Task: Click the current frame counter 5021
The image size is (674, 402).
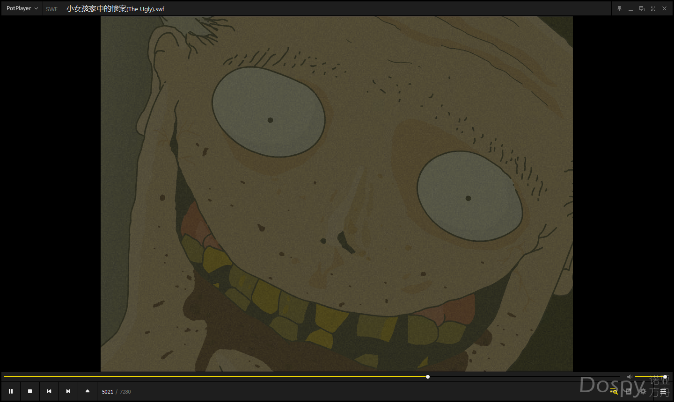Action: coord(108,392)
